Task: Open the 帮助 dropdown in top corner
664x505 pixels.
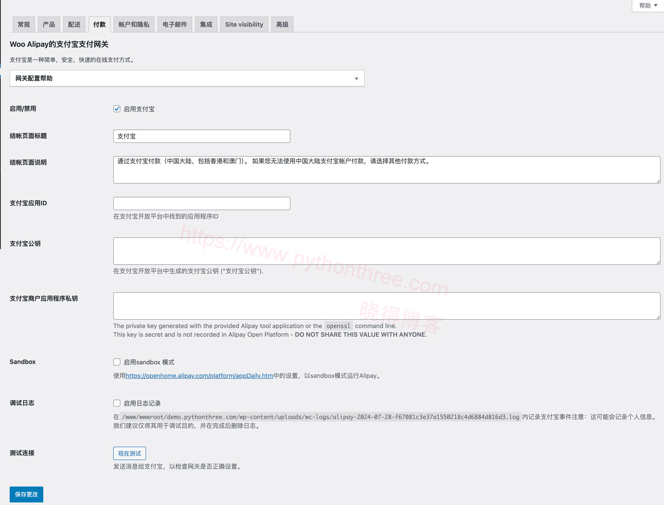Action: (x=646, y=5)
